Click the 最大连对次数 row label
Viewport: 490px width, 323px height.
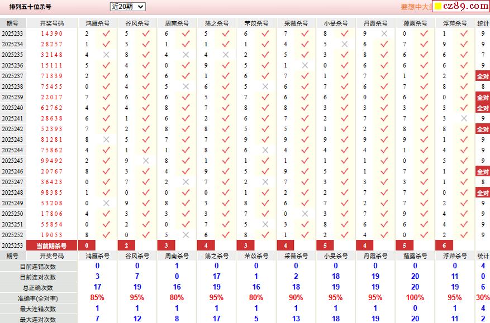[x=38, y=319]
